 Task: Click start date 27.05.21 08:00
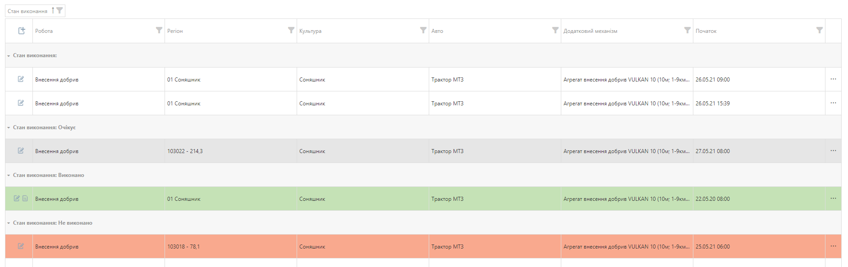click(712, 151)
